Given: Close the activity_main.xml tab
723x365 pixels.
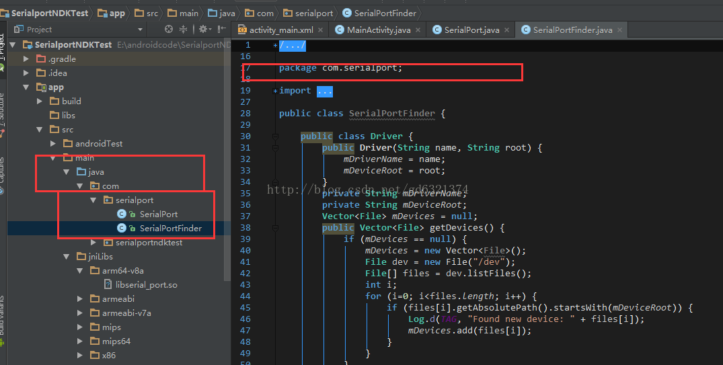Looking at the screenshot, I should pyautogui.click(x=320, y=30).
